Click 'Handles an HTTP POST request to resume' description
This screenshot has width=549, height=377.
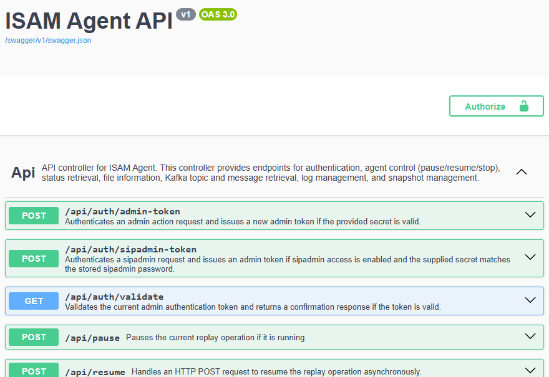276,371
